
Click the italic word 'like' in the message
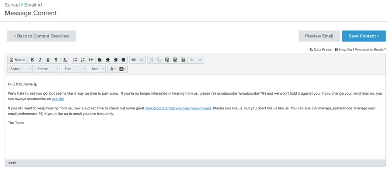(x=269, y=108)
